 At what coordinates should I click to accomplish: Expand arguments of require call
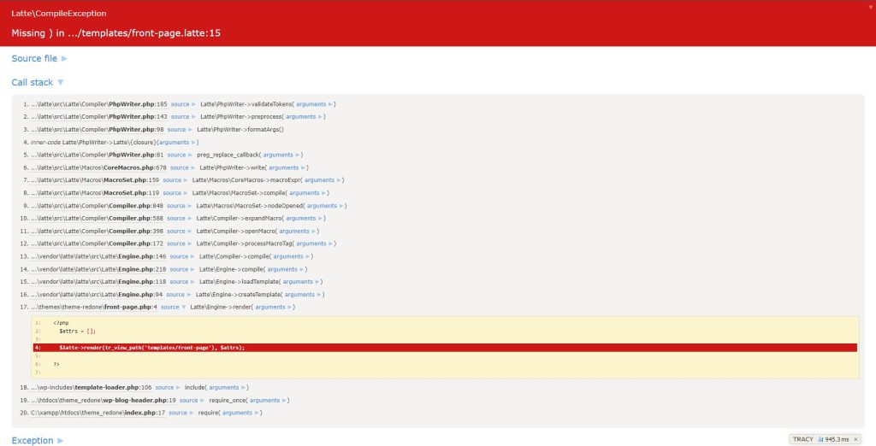240,413
